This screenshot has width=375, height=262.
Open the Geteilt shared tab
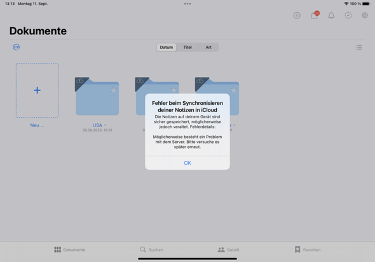pos(228,250)
